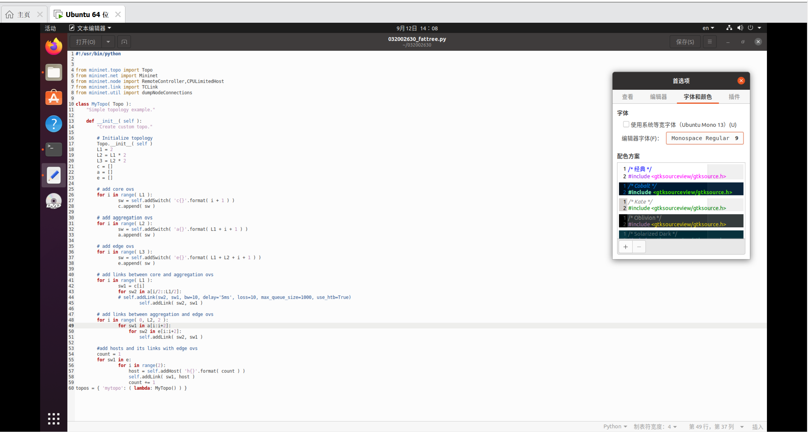Click the new document icon in header
Image resolution: width=808 pixels, height=432 pixels.
(x=124, y=42)
